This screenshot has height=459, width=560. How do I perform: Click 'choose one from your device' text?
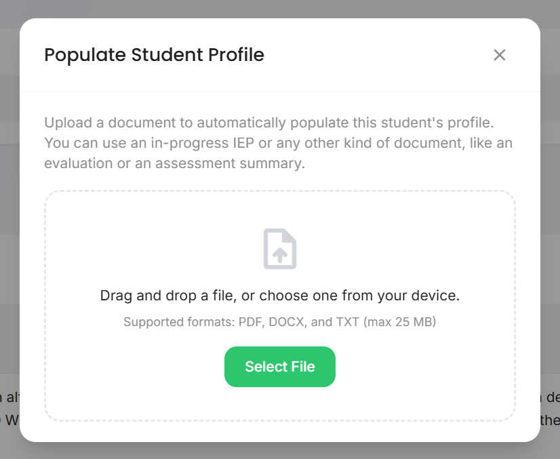pyautogui.click(x=359, y=296)
